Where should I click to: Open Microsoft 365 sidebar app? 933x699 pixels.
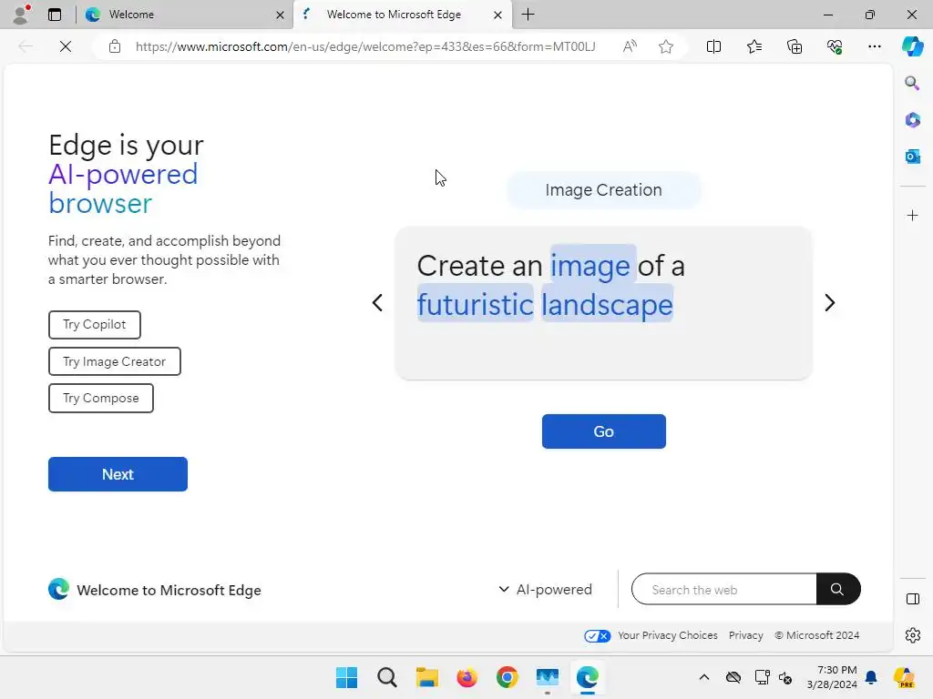point(912,119)
